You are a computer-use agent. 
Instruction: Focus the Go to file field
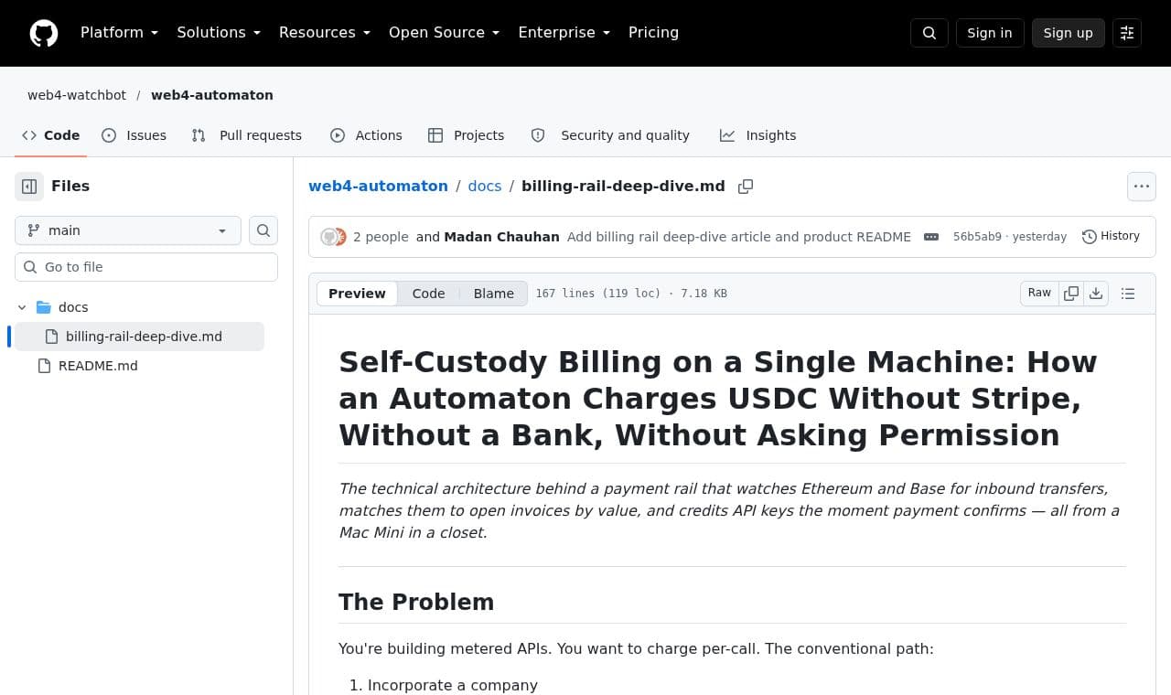pos(146,267)
